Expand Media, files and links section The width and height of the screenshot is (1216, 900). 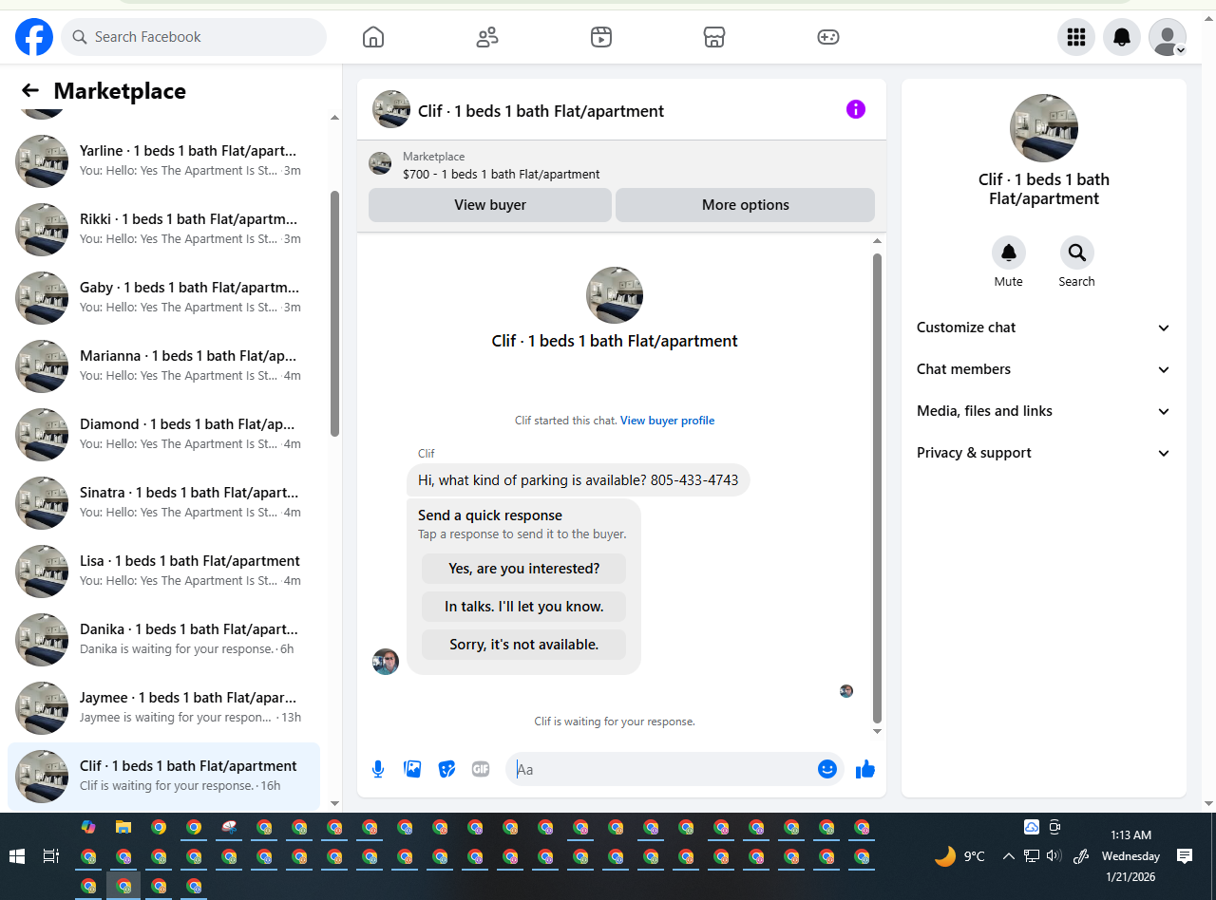[x=1043, y=411]
